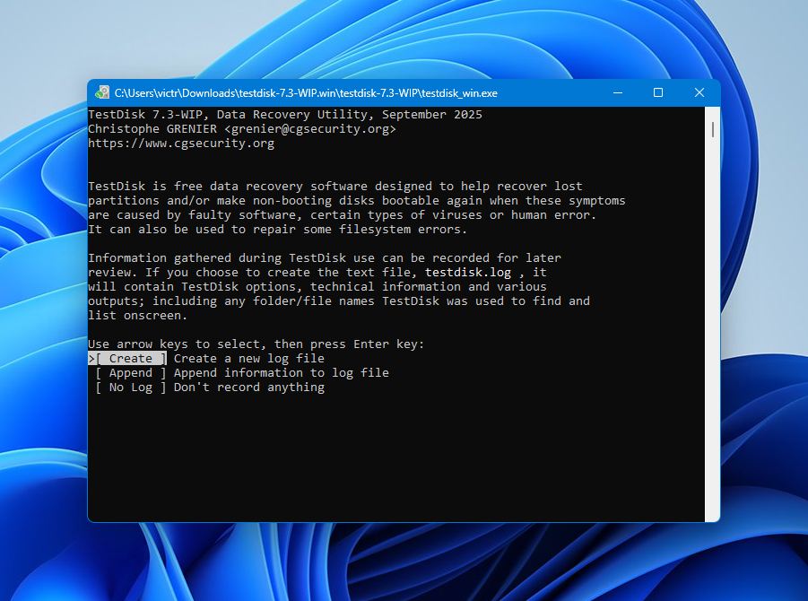The width and height of the screenshot is (808, 601).
Task: Click 'Use arrow keys to select' instruction line
Action: coord(256,344)
